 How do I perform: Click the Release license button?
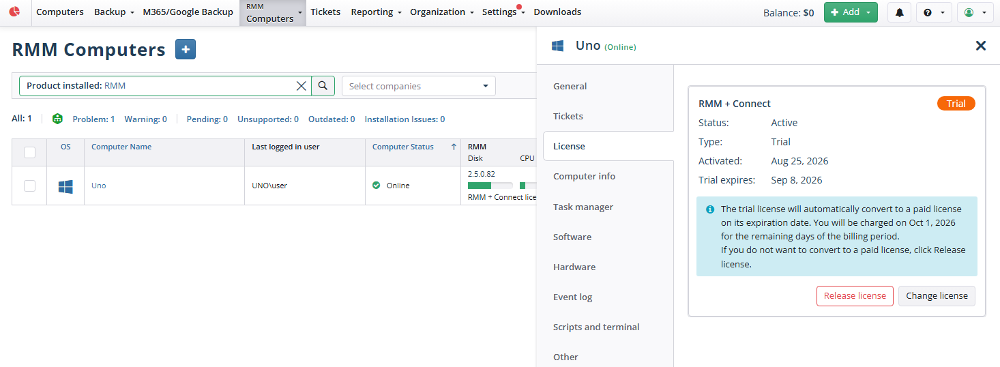coord(855,296)
